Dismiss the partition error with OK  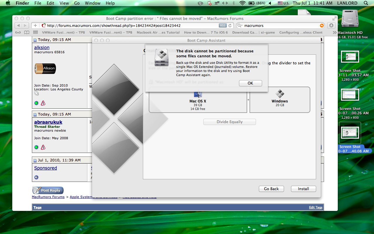pos(250,83)
